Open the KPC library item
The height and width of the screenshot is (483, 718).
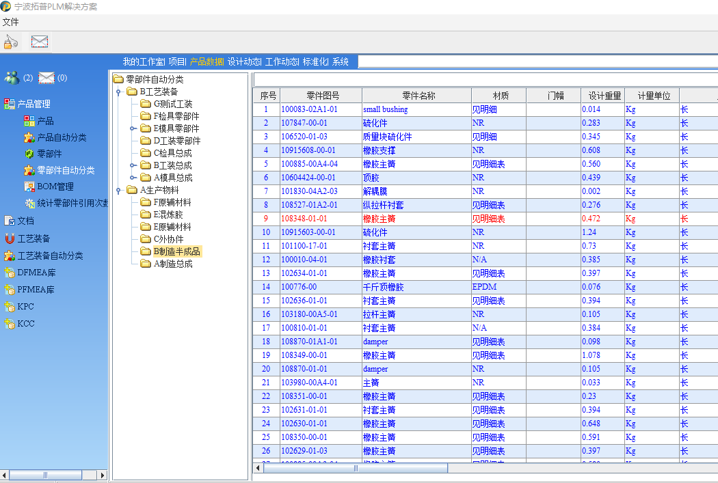click(x=10, y=307)
